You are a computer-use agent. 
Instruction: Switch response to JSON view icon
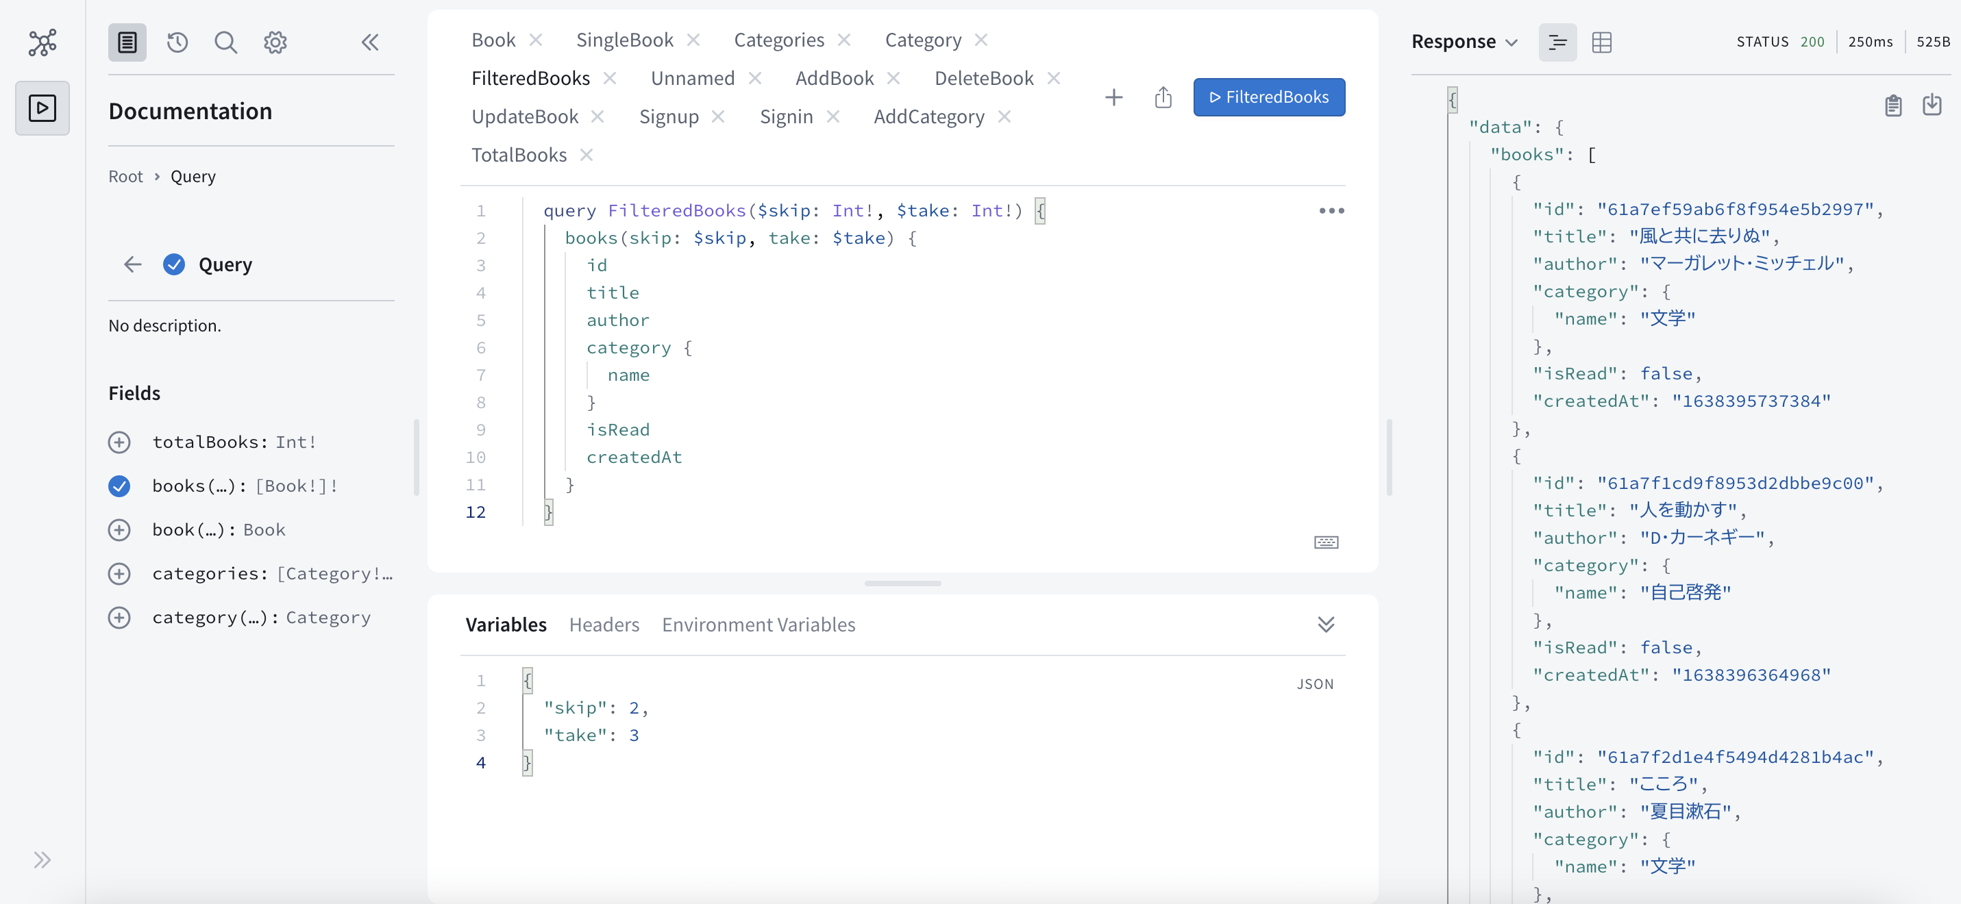point(1557,42)
